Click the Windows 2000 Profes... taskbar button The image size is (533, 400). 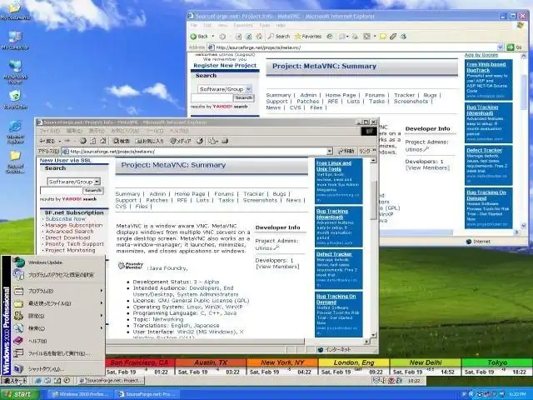80,394
